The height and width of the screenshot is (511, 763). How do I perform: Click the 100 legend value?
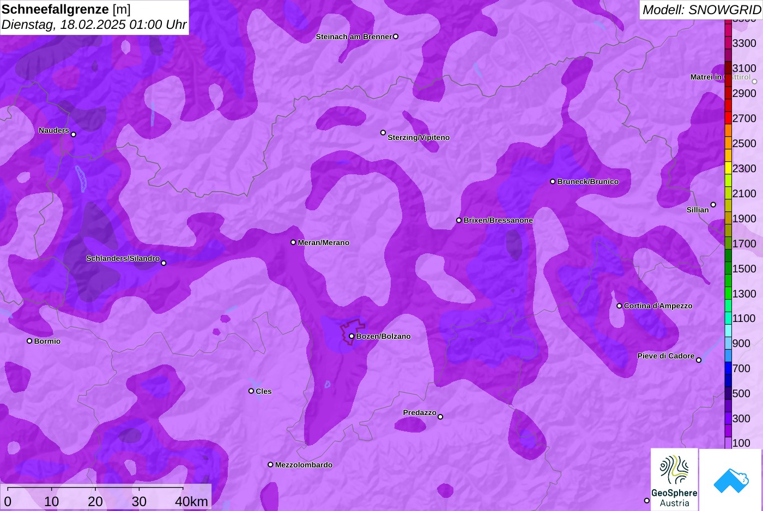pyautogui.click(x=741, y=443)
